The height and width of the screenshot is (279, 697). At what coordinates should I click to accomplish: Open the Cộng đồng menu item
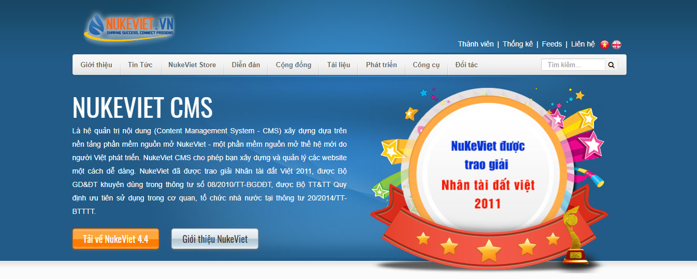[x=294, y=65]
